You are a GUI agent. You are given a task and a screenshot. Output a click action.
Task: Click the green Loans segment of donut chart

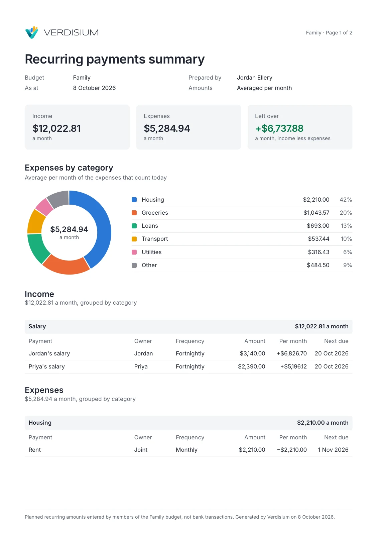tap(36, 248)
